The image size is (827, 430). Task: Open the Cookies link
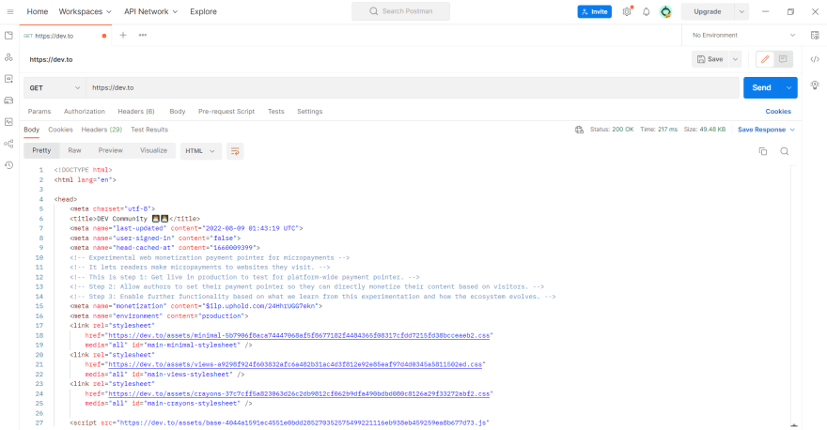click(x=778, y=112)
